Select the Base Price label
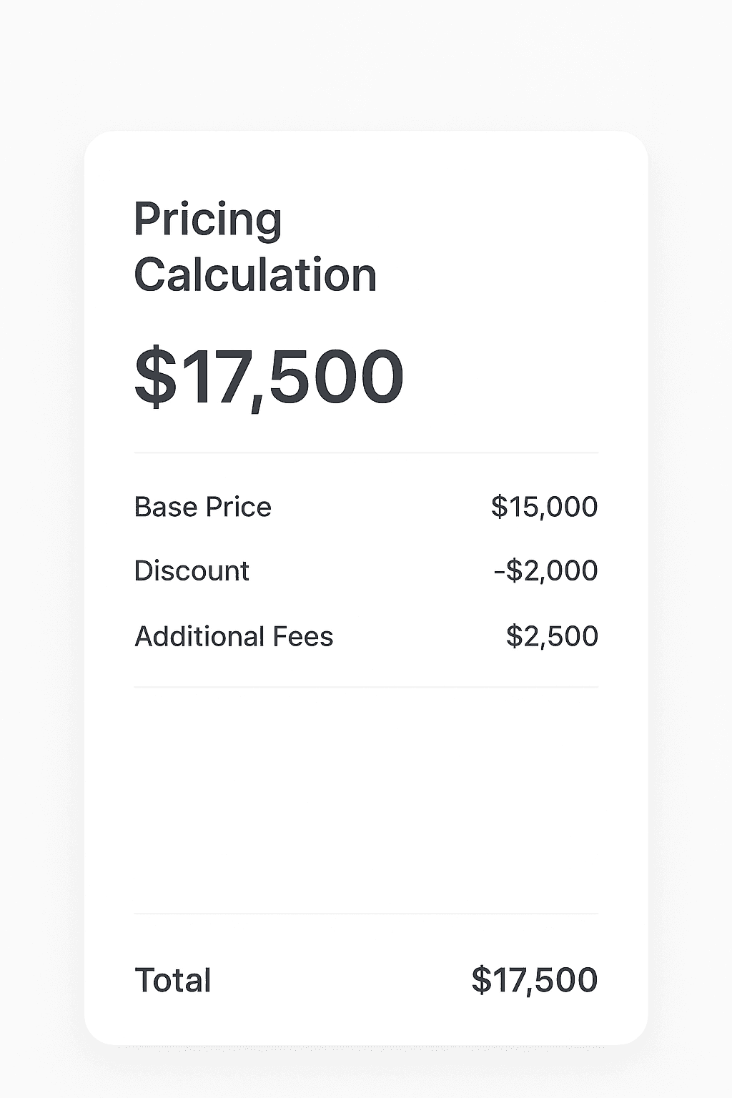Image resolution: width=732 pixels, height=1098 pixels. point(202,507)
